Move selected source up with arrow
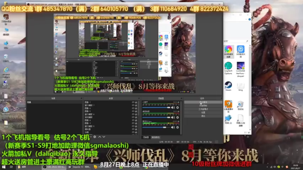Viewport: 303px width, 170px height. coord(100,137)
